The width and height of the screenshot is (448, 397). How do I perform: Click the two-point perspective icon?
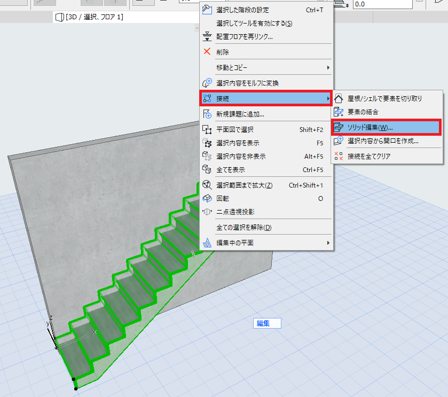pyautogui.click(x=207, y=212)
